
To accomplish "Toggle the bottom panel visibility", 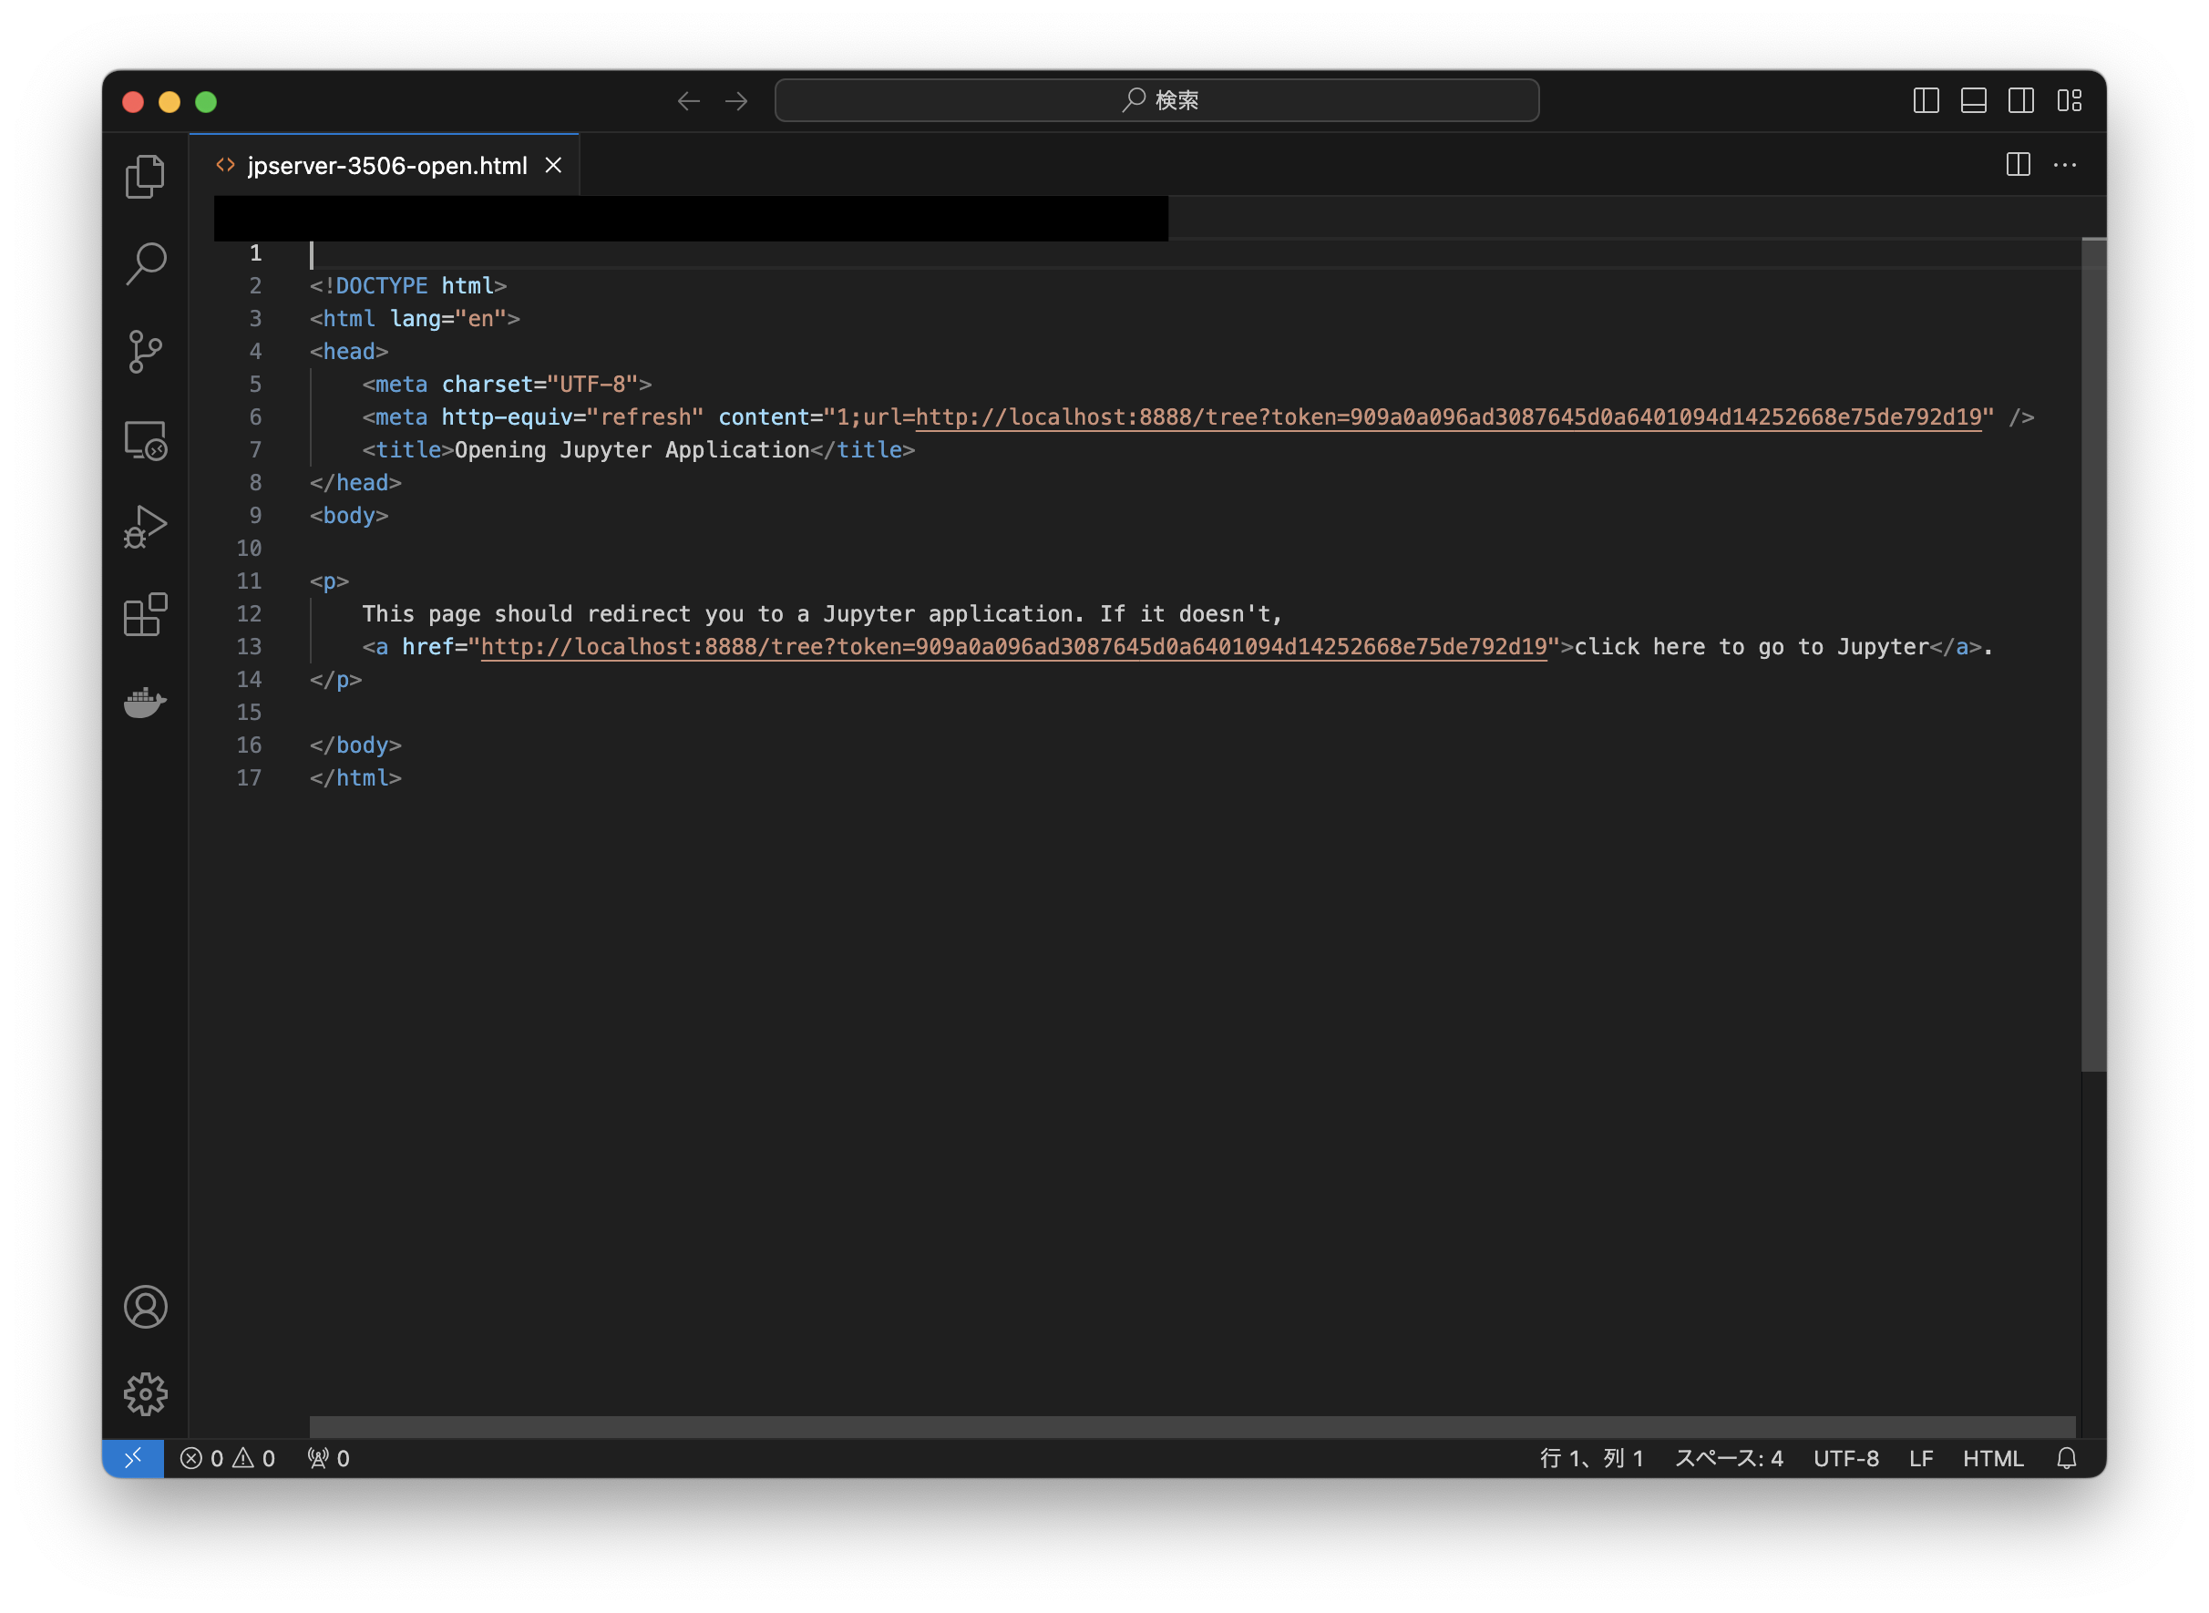I will (x=1974, y=99).
